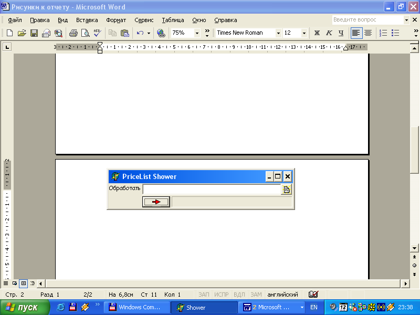Click the Paste clipboard icon
The height and width of the screenshot is (315, 420).
coord(125,33)
